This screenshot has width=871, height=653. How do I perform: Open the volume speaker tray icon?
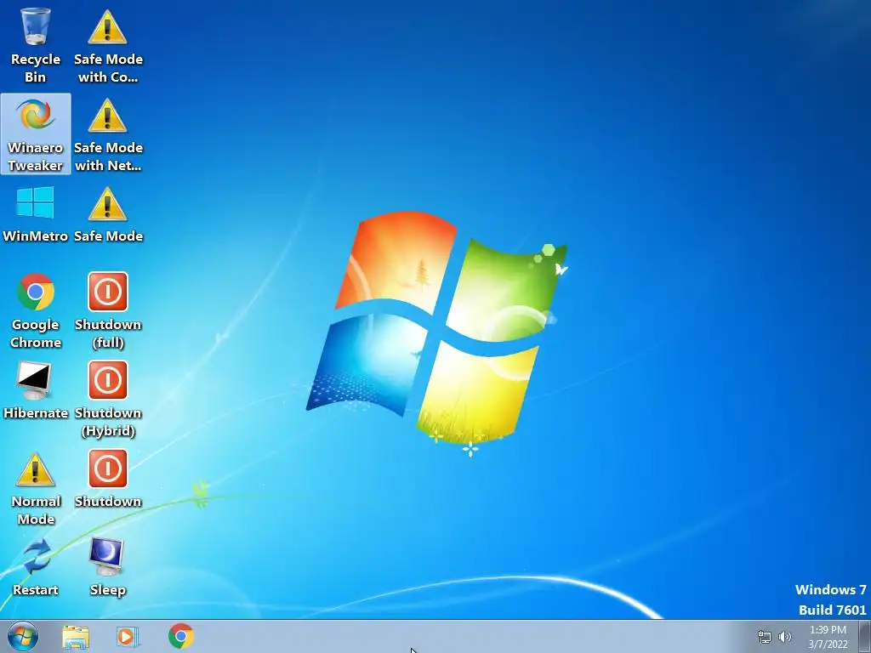pyautogui.click(x=785, y=637)
